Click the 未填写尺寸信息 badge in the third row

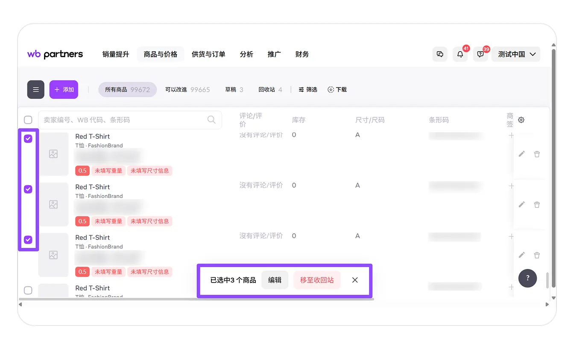(150, 271)
